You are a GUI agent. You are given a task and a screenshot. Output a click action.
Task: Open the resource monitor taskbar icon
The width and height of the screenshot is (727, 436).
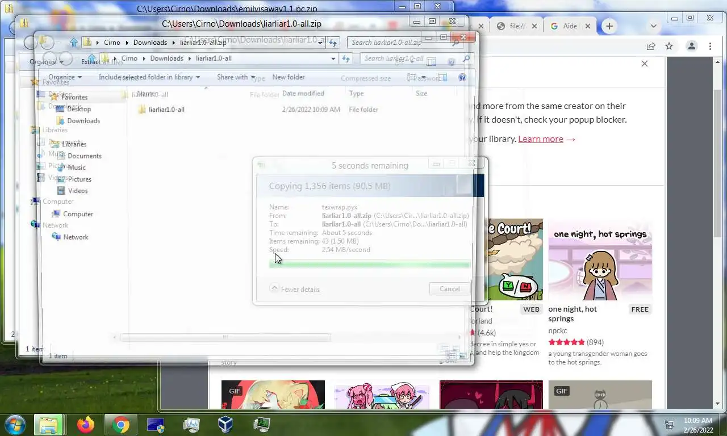(x=191, y=424)
